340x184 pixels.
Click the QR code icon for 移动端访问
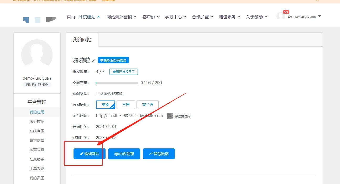click(x=170, y=116)
